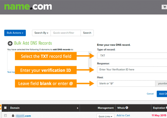Click the lock icon beside the .com domain
167x118 pixels.
(x=13, y=115)
